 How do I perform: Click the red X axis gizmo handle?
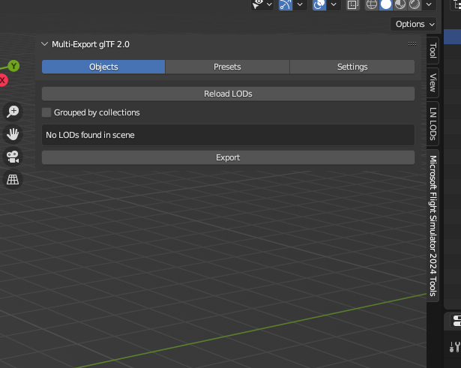(2, 80)
